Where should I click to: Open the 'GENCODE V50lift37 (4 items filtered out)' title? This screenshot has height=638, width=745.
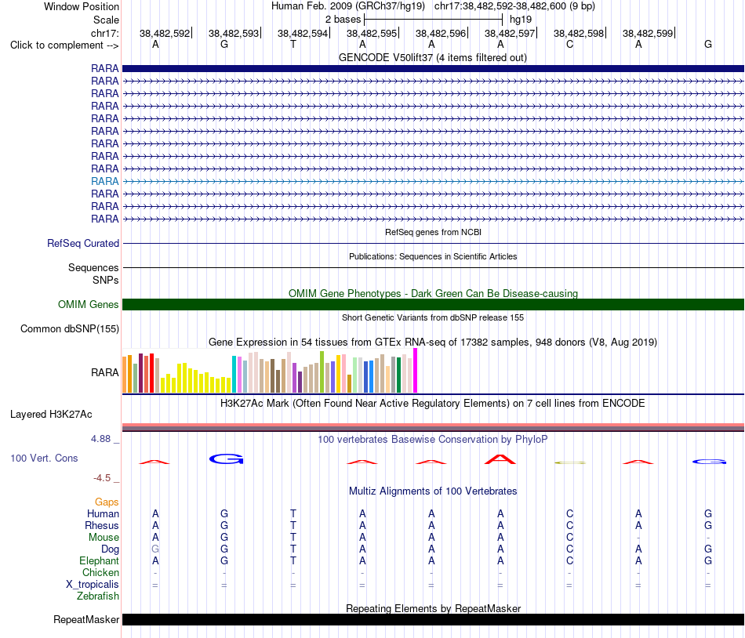432,57
